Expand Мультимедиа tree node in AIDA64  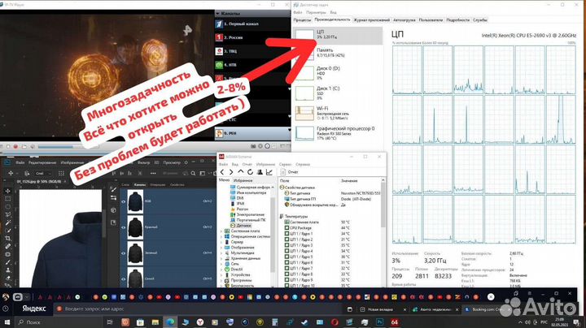tap(221, 252)
